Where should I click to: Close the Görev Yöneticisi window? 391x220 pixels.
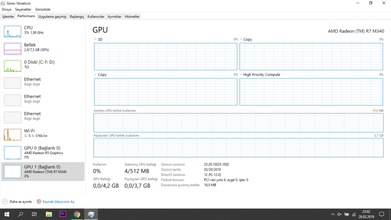pos(384,3)
